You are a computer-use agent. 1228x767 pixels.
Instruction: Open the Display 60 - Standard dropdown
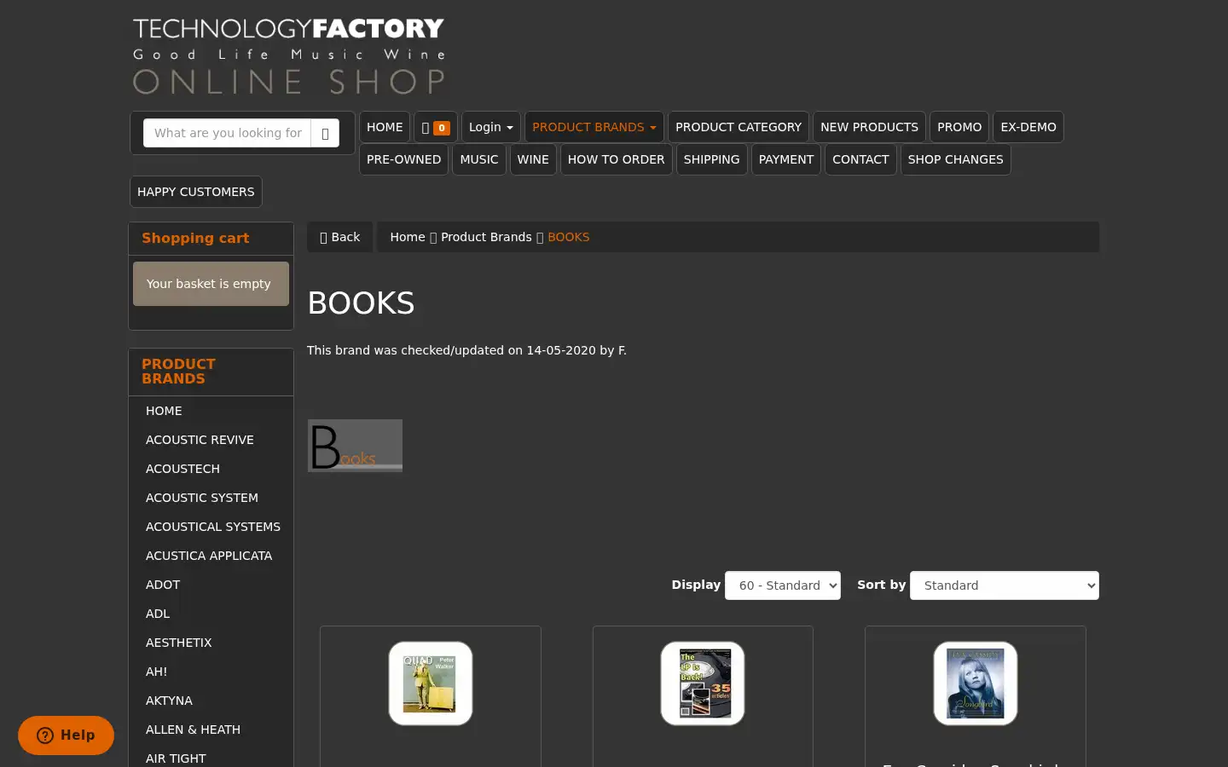tap(783, 585)
